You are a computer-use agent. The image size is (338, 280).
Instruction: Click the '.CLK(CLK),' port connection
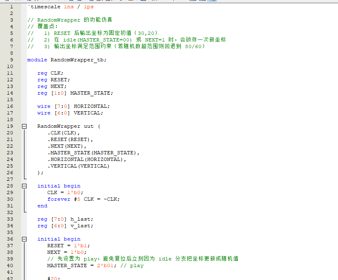pyautogui.click(x=63, y=133)
